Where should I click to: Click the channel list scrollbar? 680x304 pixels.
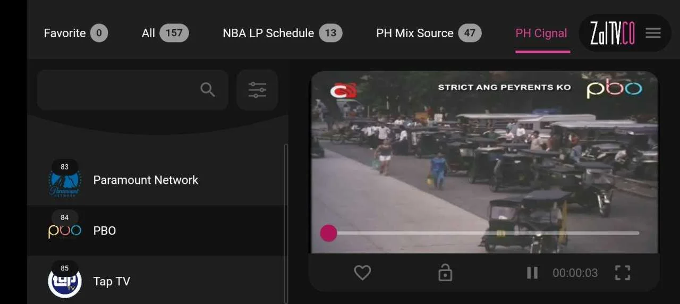286,223
